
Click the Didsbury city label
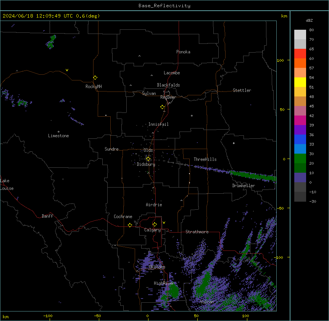point(146,164)
